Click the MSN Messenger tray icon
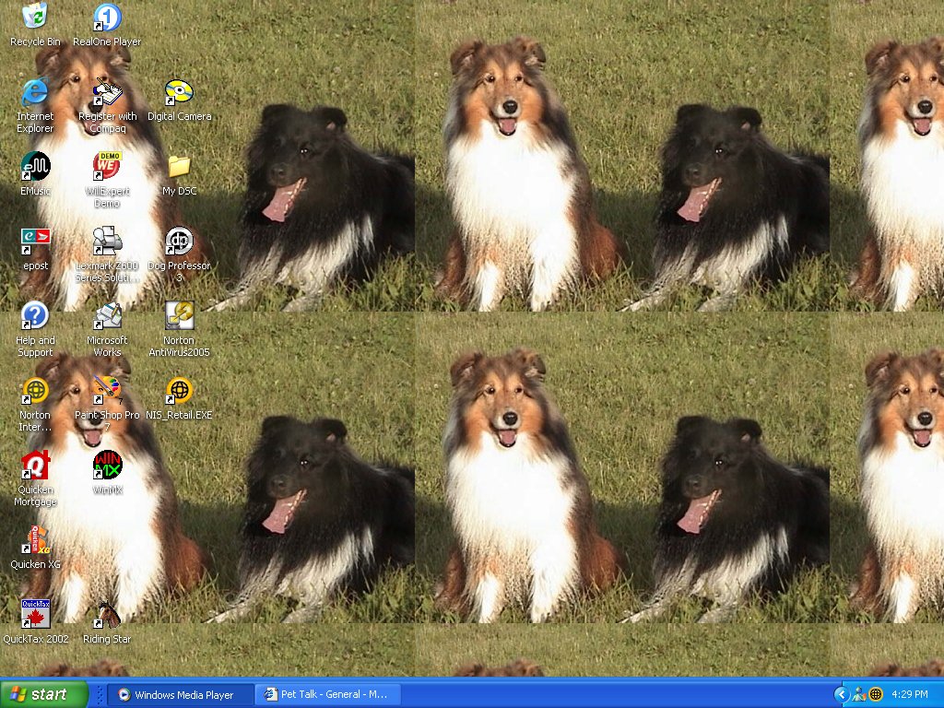Image resolution: width=944 pixels, height=708 pixels. pyautogui.click(x=859, y=695)
